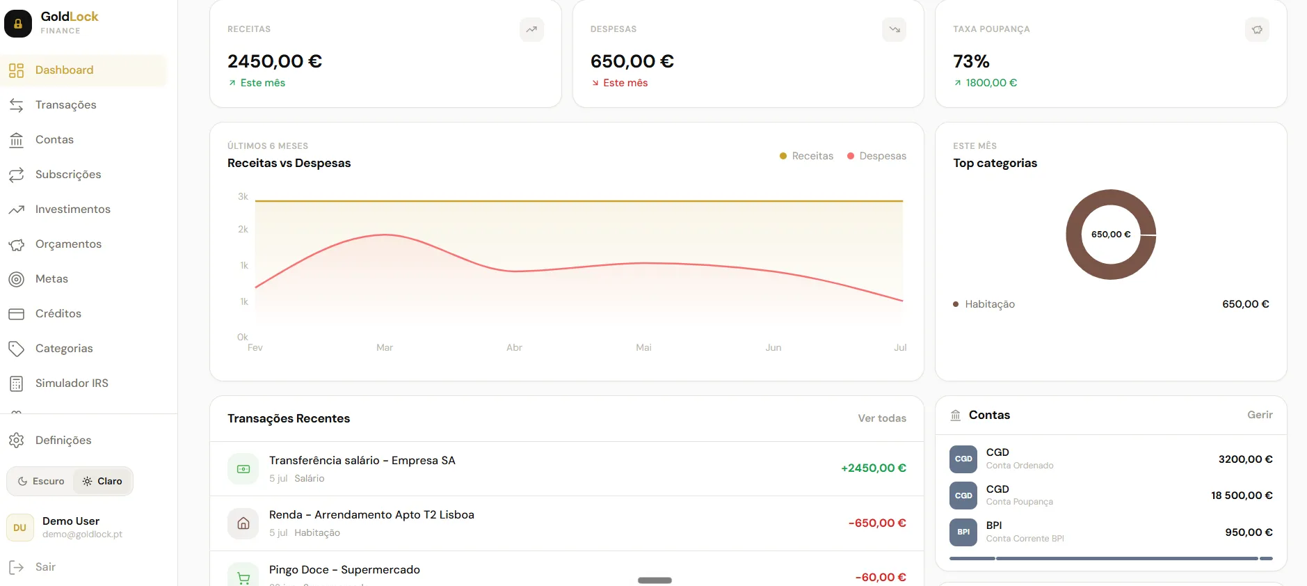Screen dimensions: 1307x586
Task: Go to Contas in the sidebar
Action: [x=83, y=140]
